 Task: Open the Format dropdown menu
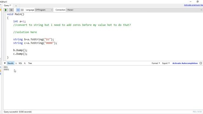[156, 63]
